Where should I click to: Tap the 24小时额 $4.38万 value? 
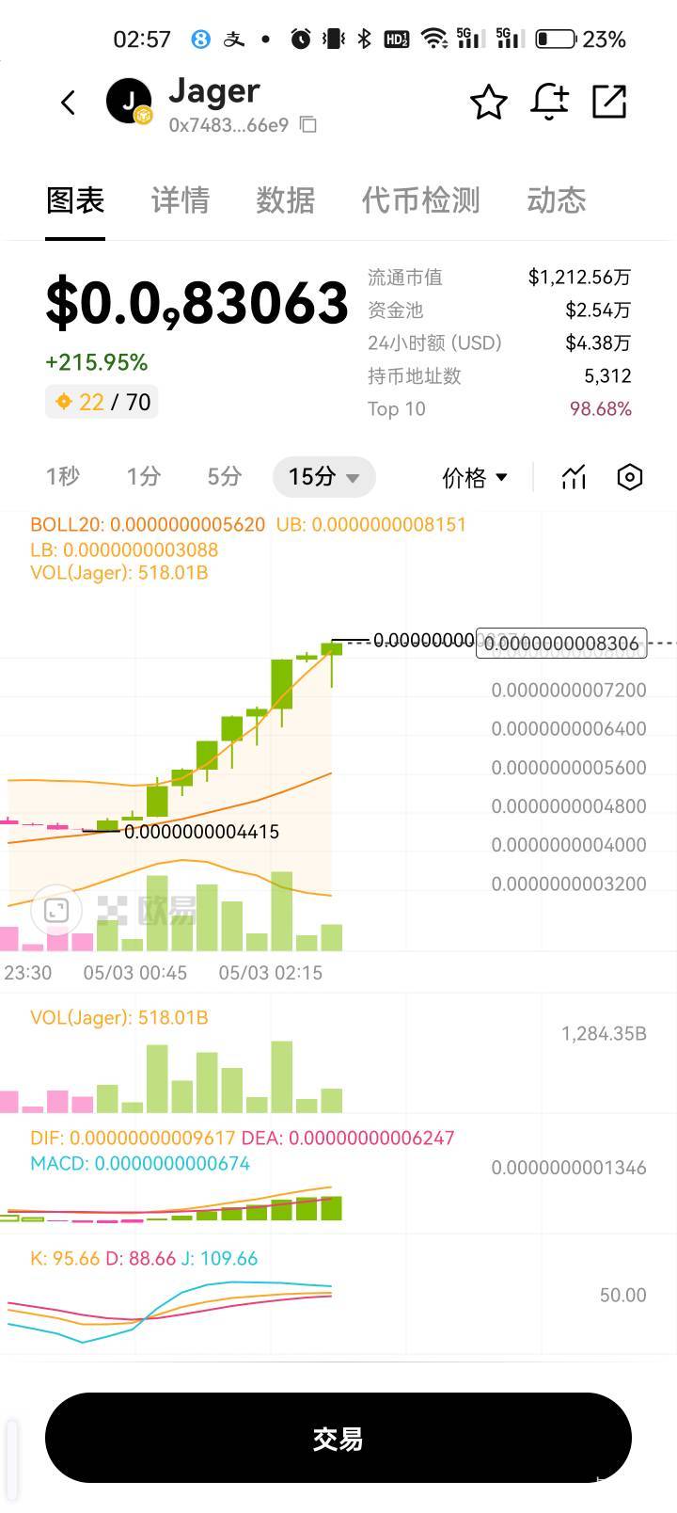598,342
